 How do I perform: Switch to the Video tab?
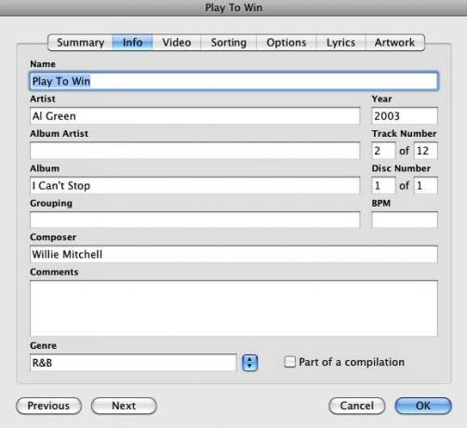(x=177, y=43)
